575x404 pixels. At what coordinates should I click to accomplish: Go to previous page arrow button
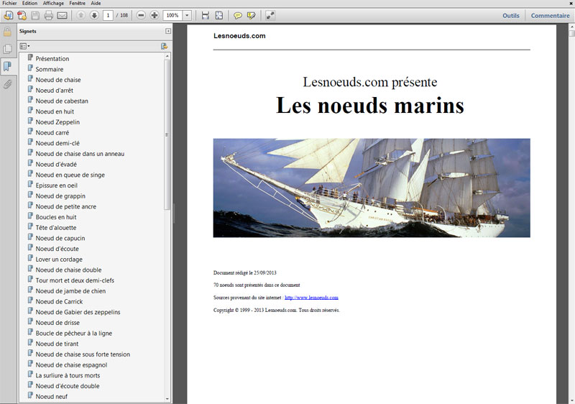[81, 15]
